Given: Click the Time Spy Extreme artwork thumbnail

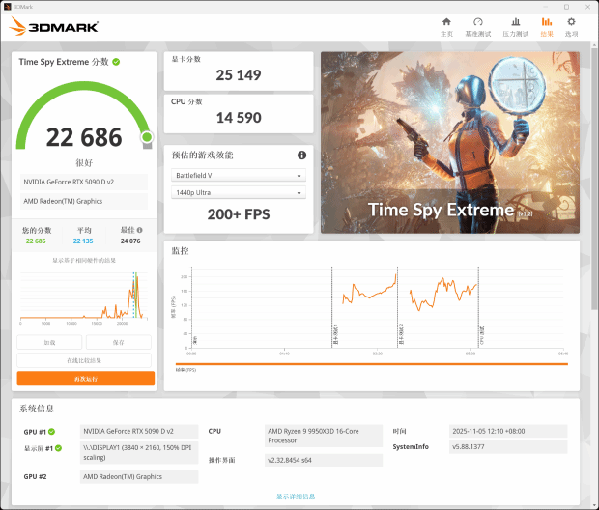Looking at the screenshot, I should pos(450,142).
